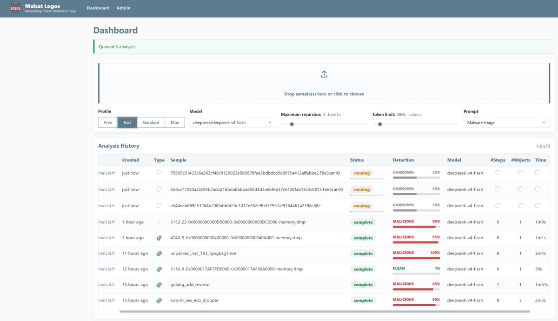Open malcat.fr link in 79569c91433c row
Screen dimensions: 558x321
click(106, 173)
